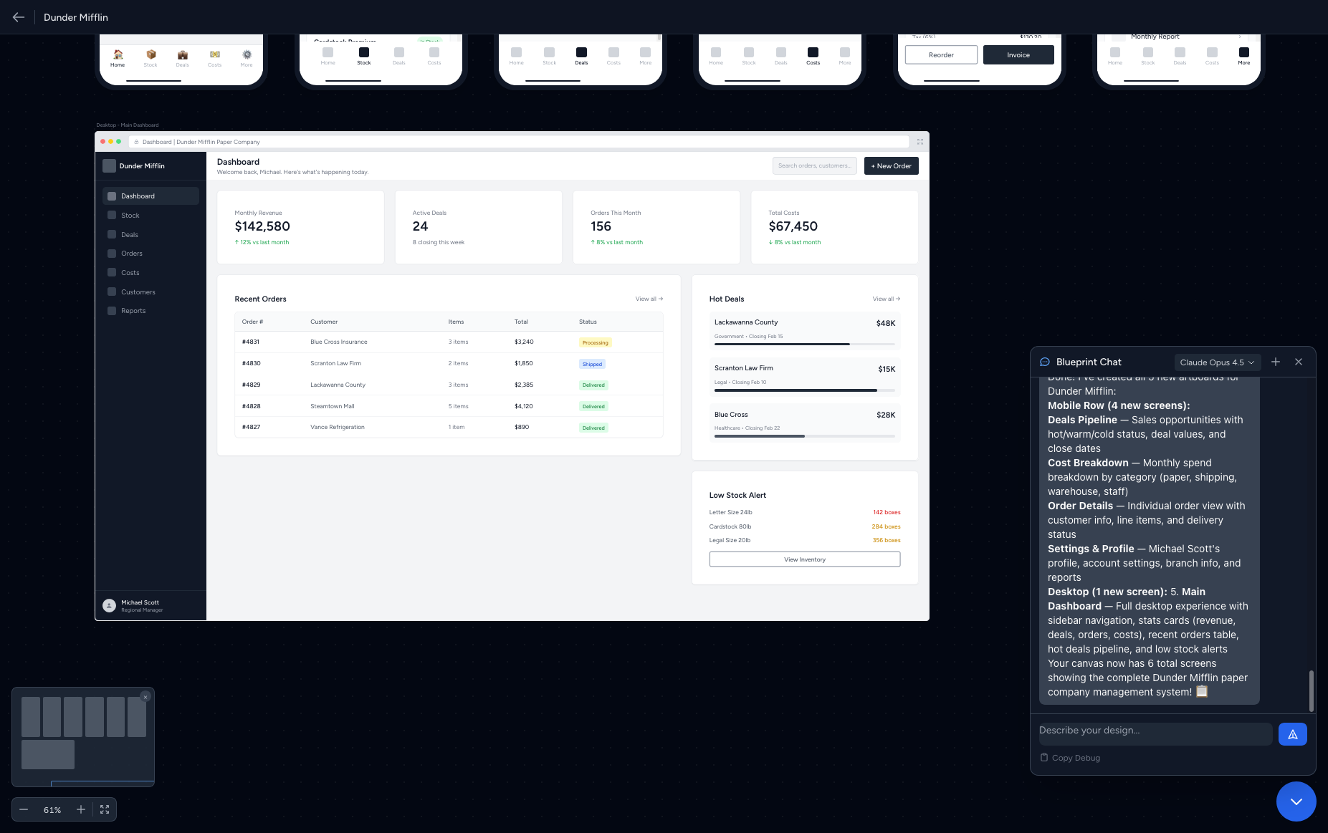Click the send message icon in chat
1328x833 pixels.
[x=1292, y=733]
